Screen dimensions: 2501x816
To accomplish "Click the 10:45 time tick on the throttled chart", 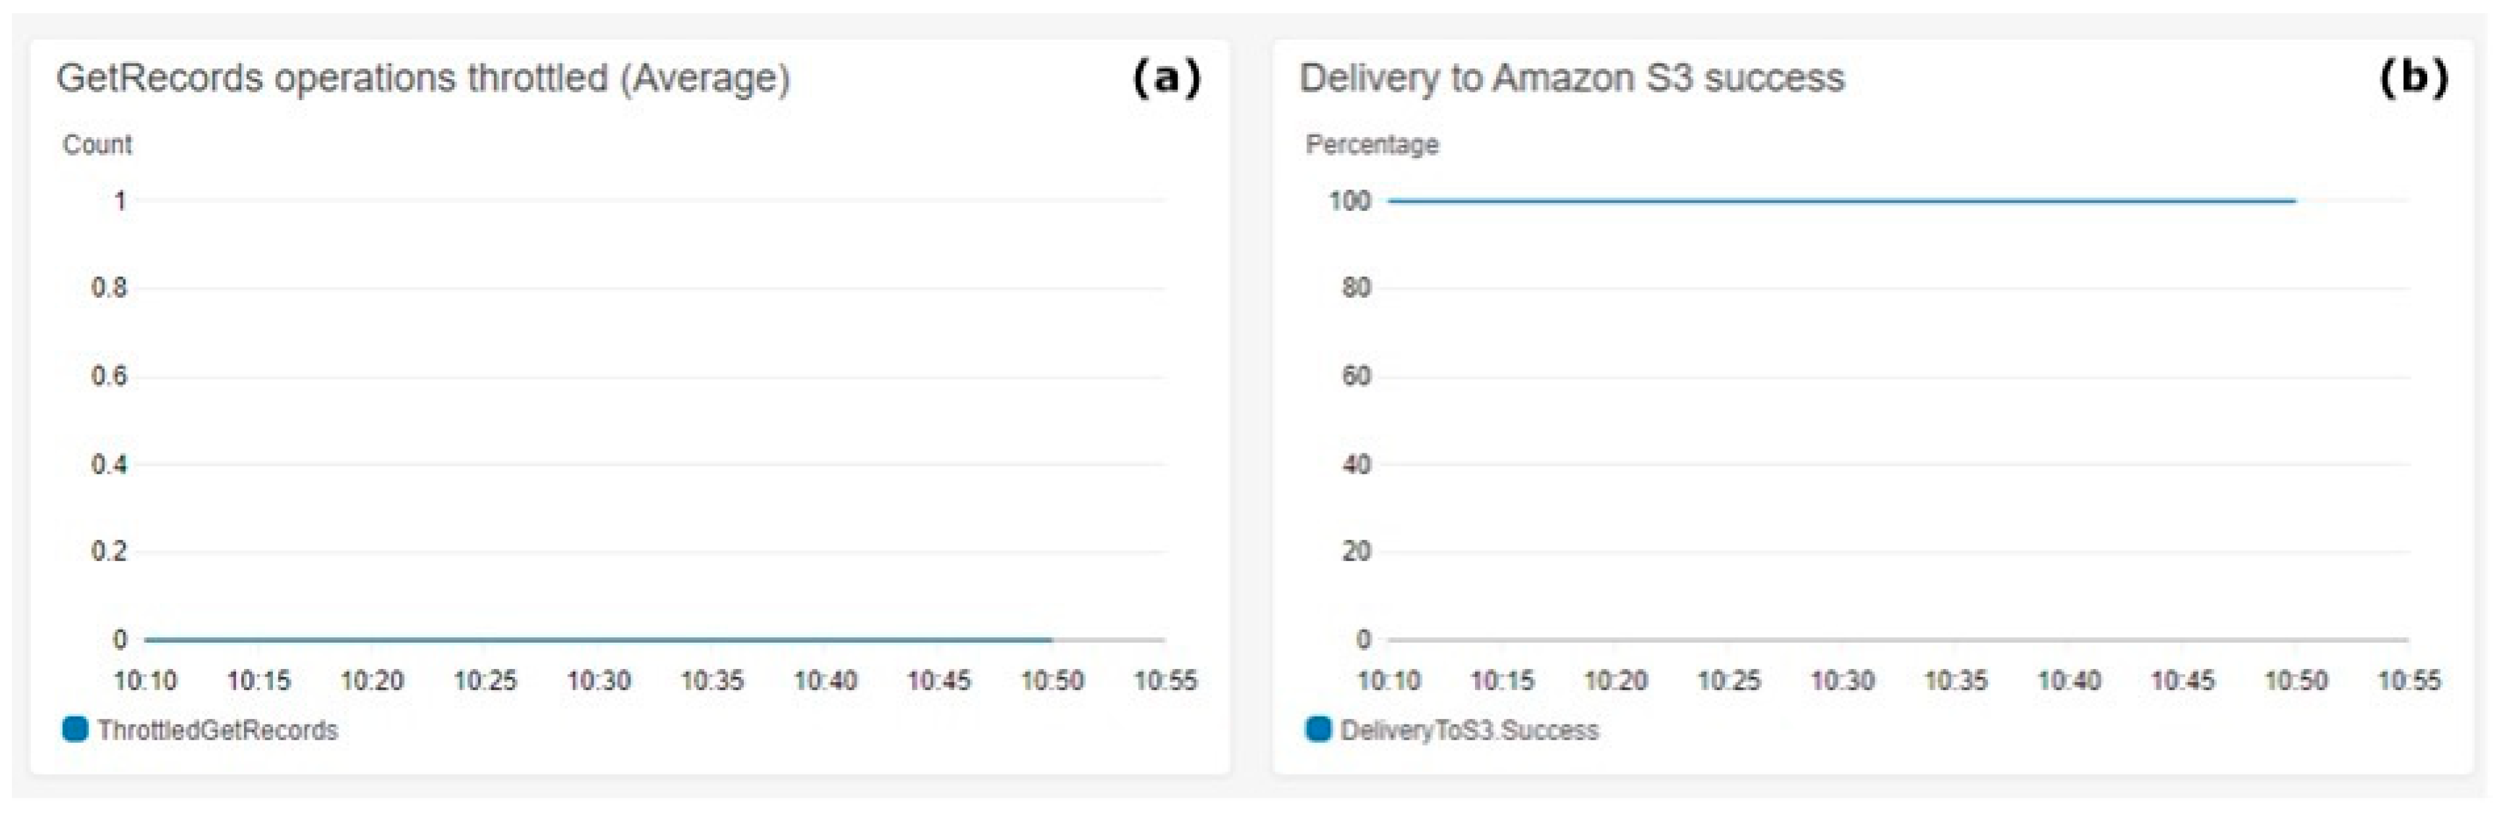I will coord(939,681).
